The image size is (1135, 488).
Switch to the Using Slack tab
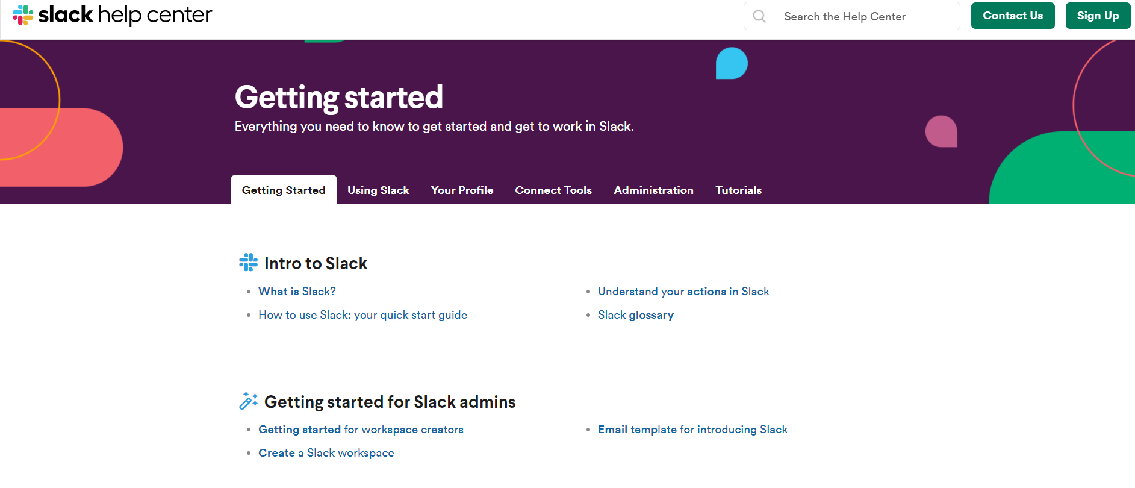tap(378, 190)
